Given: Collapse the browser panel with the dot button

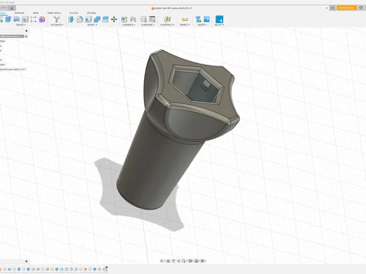Looking at the screenshot, I should coord(26,31).
